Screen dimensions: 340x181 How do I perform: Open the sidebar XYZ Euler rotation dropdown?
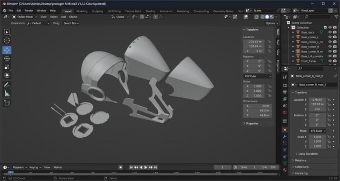coord(258,76)
